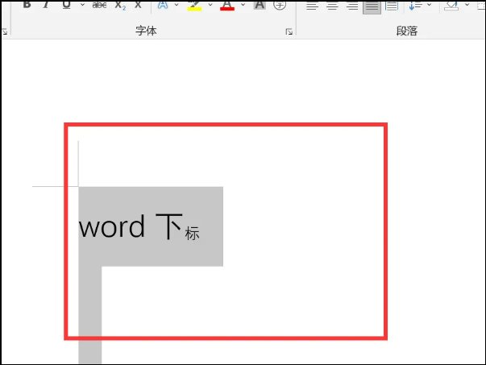Apply strikethrough abc formatting

pos(99,5)
